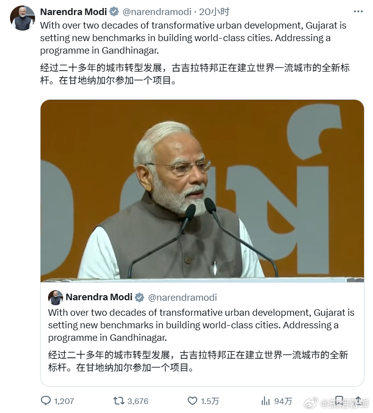
Task: Like the tweet with heart icon
Action: tap(192, 401)
